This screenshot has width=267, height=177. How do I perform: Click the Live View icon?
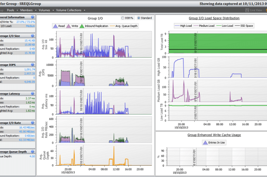point(247,10)
